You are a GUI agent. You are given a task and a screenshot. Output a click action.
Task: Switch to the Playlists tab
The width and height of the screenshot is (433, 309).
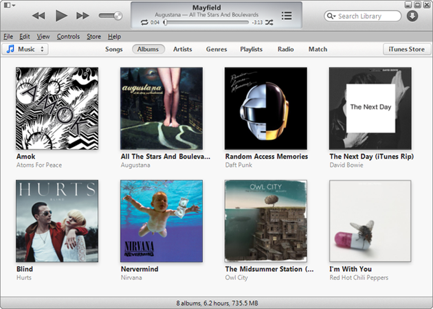tap(252, 49)
